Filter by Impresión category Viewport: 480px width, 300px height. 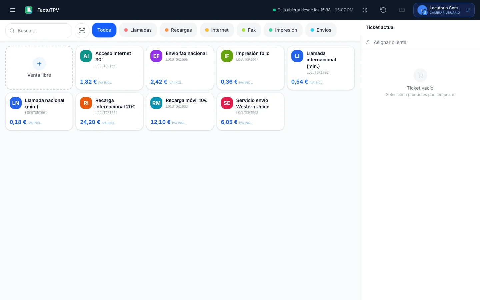pos(283,30)
